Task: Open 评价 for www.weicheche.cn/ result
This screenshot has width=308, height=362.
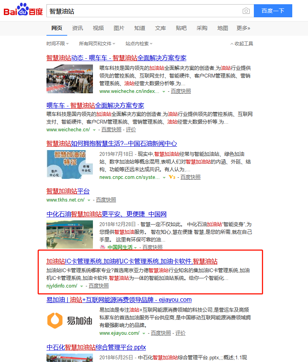Action: 131,129
